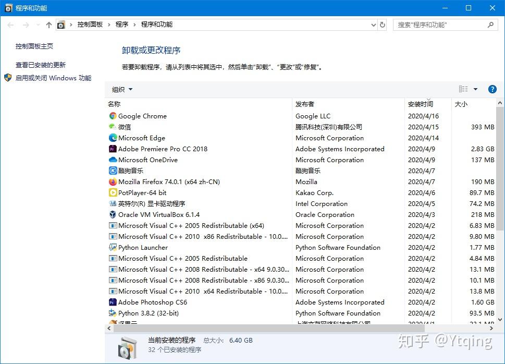Click the Adobe Photoshop CS6 icon
Image resolution: width=505 pixels, height=364 pixels.
[113, 302]
